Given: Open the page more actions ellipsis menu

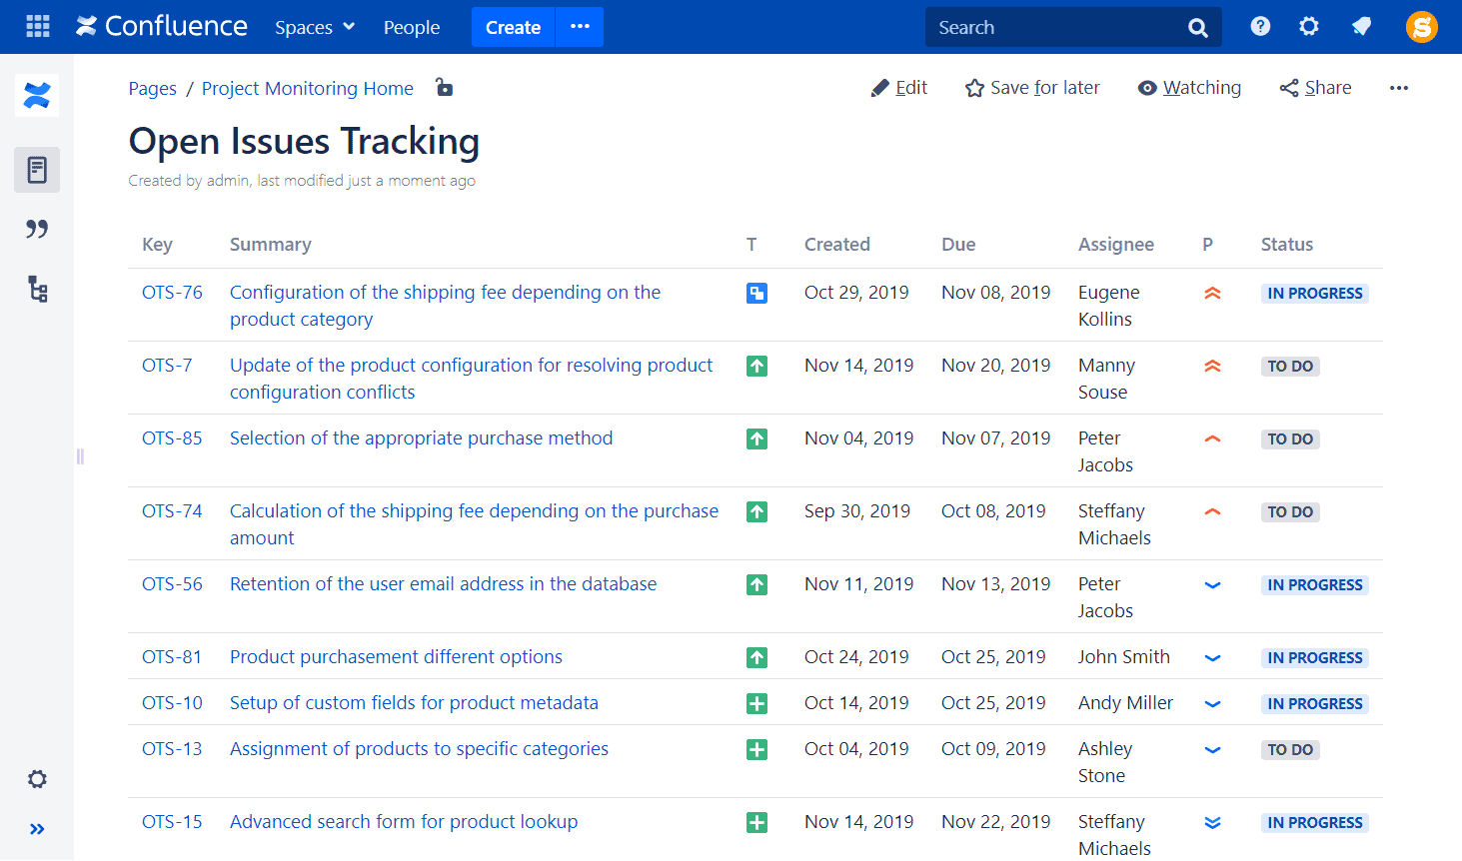Looking at the screenshot, I should pyautogui.click(x=1398, y=88).
